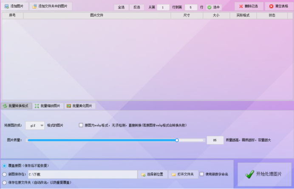Click the 大小 column header

(x=216, y=15)
